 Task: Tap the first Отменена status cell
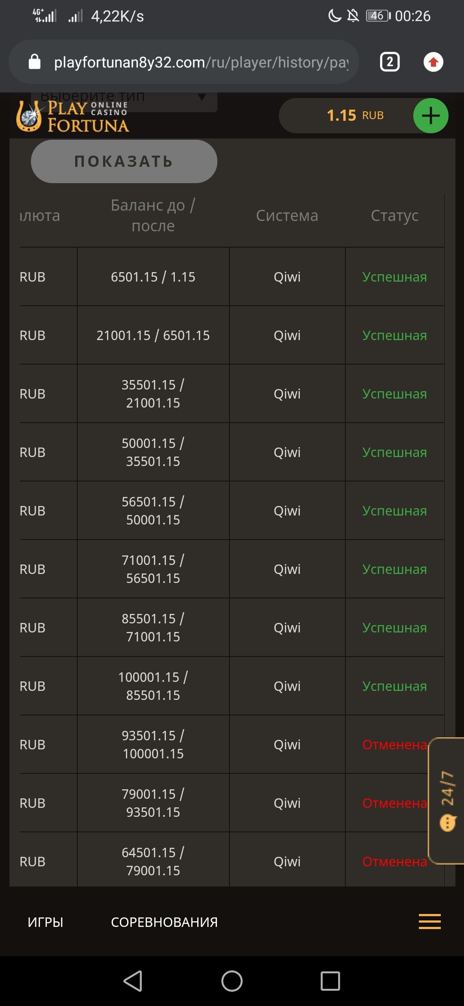[394, 745]
